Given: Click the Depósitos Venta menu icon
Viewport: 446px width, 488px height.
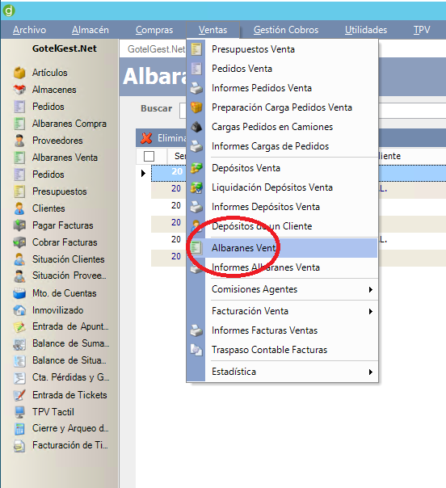Looking at the screenshot, I should pyautogui.click(x=196, y=168).
